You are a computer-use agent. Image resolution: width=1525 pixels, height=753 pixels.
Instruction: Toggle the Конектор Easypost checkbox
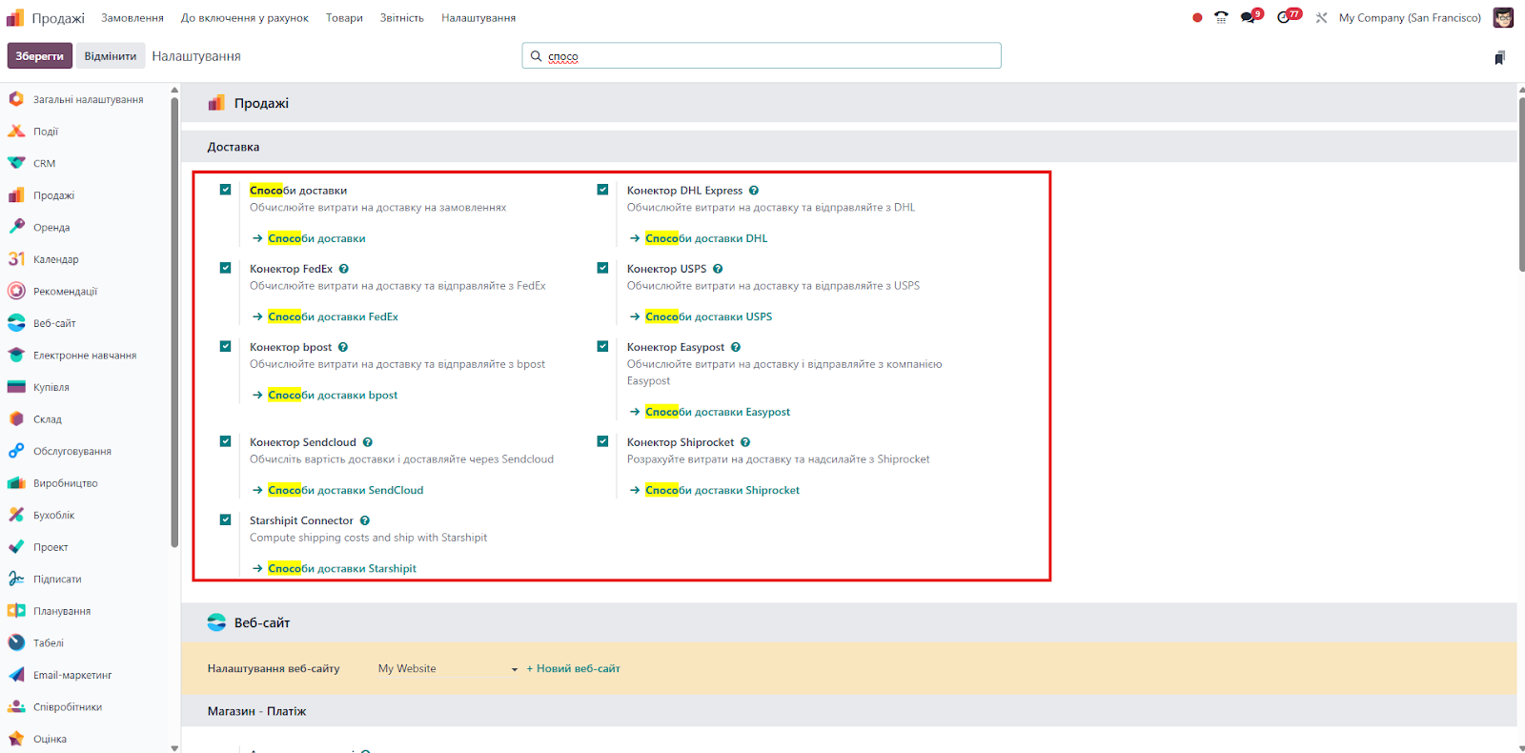(603, 346)
